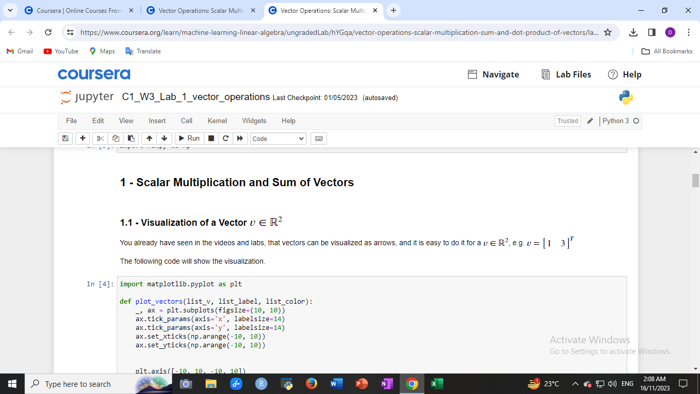This screenshot has width=700, height=394.
Task: Open the tab search chevron
Action: (10, 10)
